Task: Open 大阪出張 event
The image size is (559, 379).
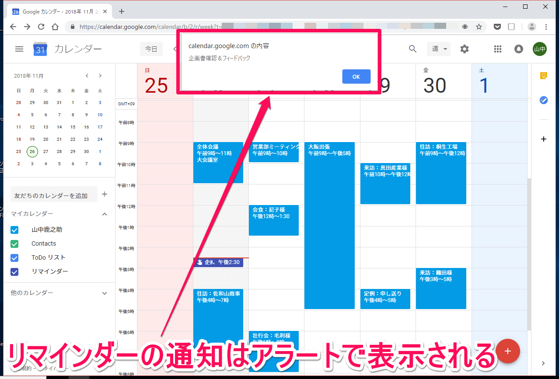Action: tap(329, 226)
